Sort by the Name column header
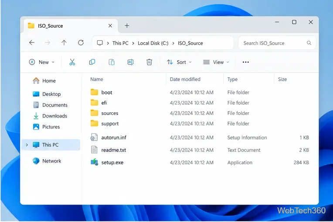Screen dimensions: 333x222 pyautogui.click(x=97, y=79)
